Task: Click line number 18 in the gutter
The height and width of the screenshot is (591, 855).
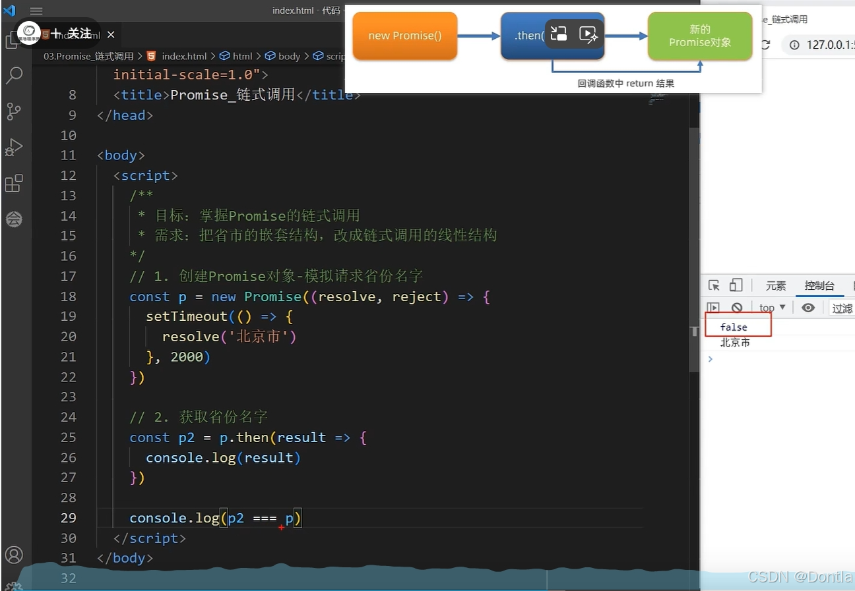Action: 69,296
